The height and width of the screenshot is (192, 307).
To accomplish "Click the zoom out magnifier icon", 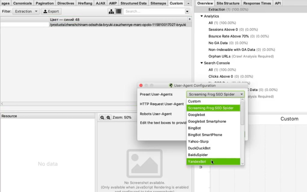I will (102, 118).
